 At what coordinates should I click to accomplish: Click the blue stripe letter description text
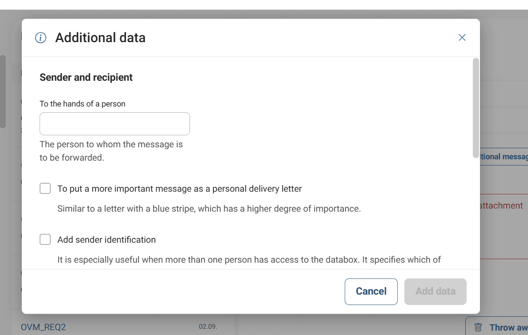pyautogui.click(x=209, y=209)
